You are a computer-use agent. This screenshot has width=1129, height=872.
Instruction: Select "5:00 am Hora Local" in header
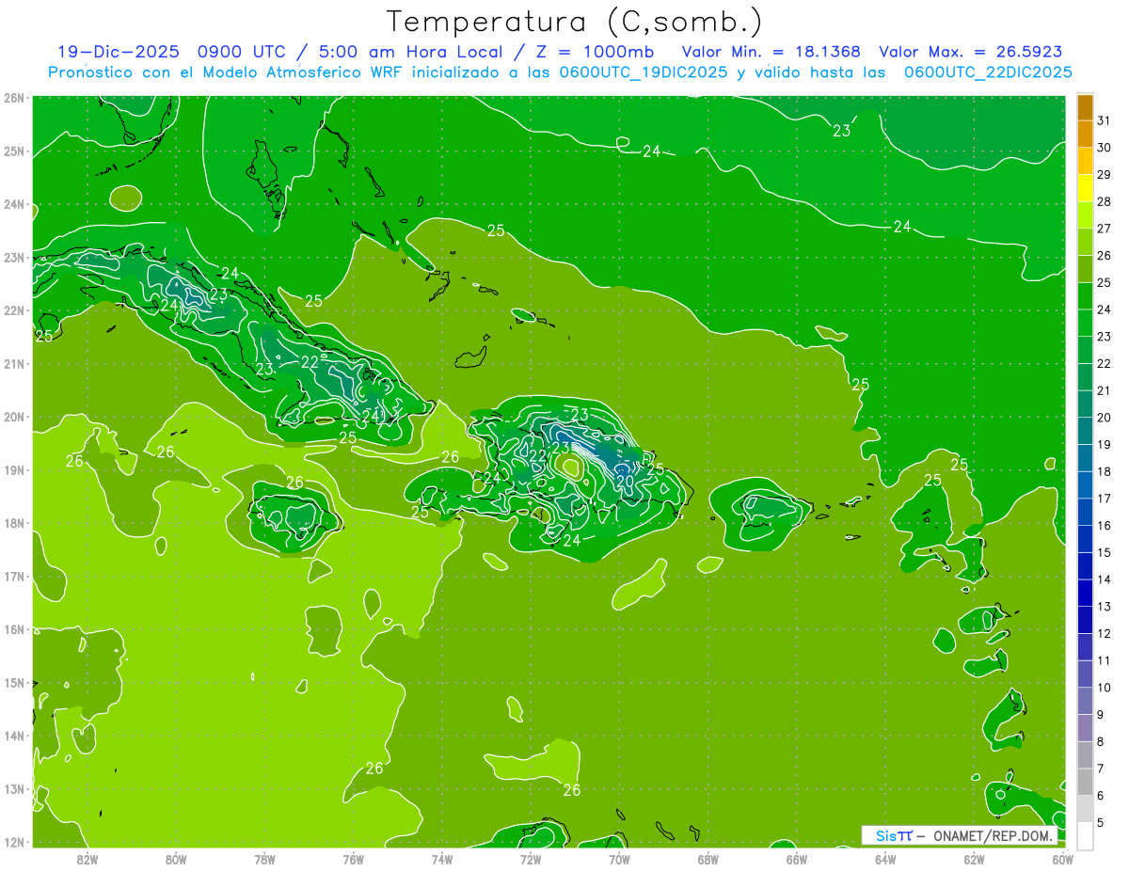tap(411, 51)
